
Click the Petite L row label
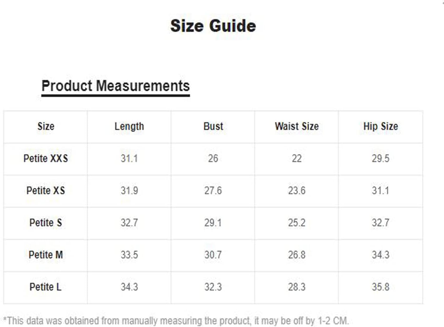pos(46,287)
